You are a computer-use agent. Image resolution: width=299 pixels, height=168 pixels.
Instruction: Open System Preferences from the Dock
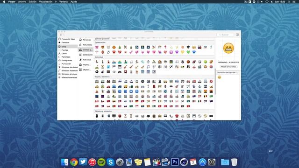tap(212, 162)
